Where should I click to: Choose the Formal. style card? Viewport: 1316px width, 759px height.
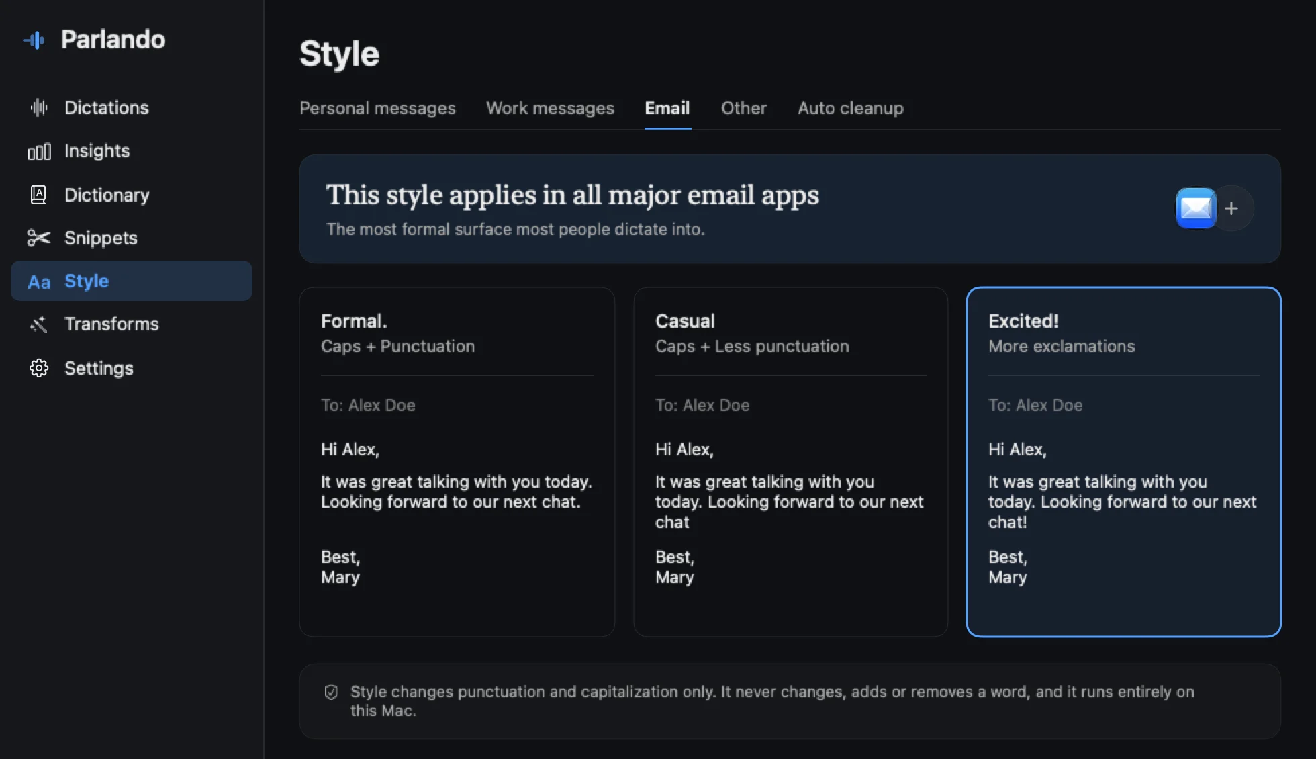coord(457,462)
